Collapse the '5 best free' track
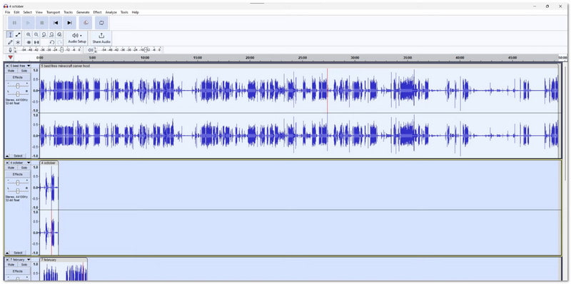 click(x=7, y=156)
